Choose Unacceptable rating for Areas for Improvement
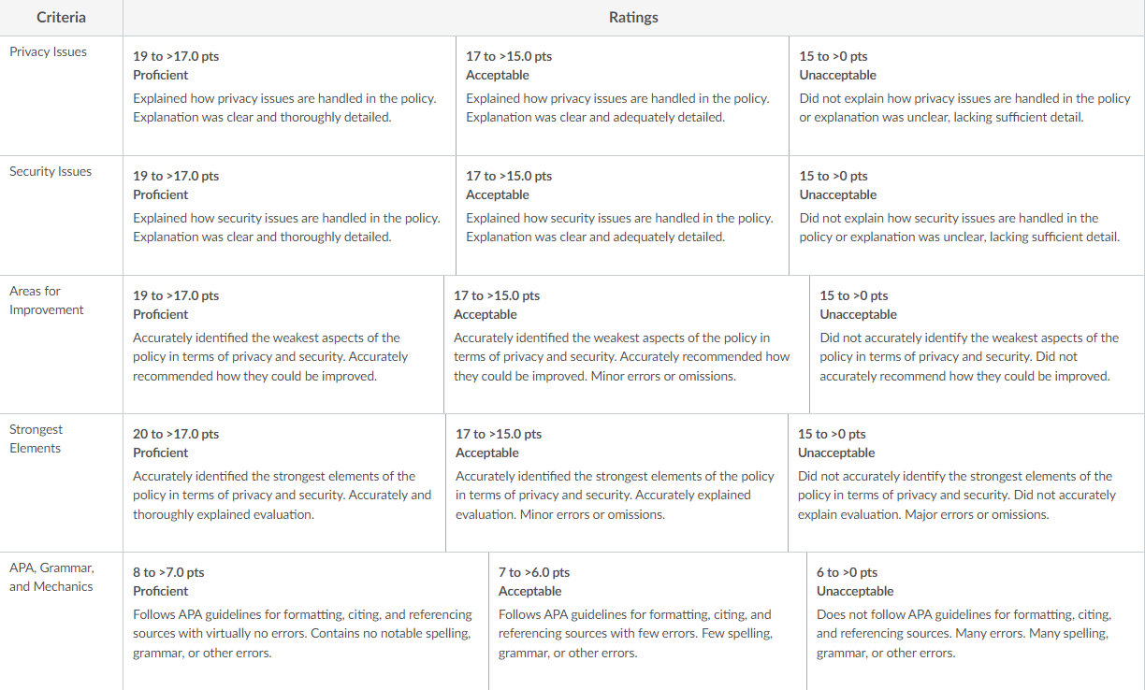The width and height of the screenshot is (1145, 690). click(x=977, y=344)
